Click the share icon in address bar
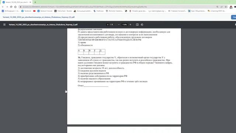This screenshot has height=133, width=236. point(222,7)
